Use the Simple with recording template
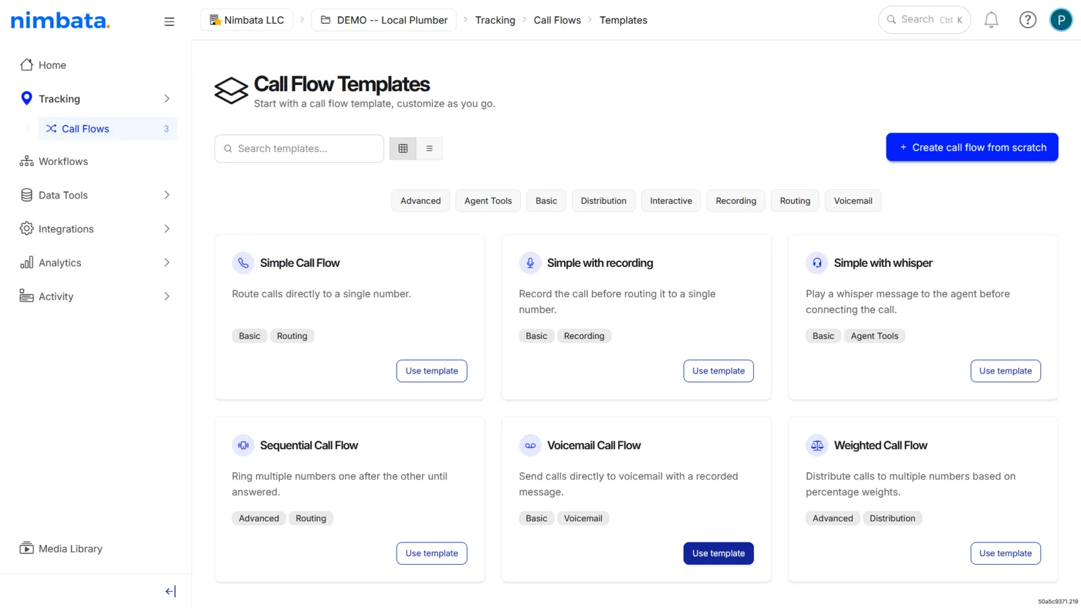1081x608 pixels. click(718, 371)
